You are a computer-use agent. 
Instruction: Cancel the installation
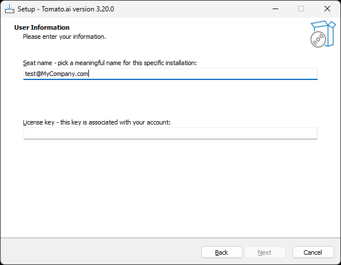tap(313, 252)
